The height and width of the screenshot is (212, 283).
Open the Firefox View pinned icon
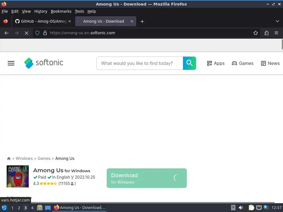click(6, 21)
